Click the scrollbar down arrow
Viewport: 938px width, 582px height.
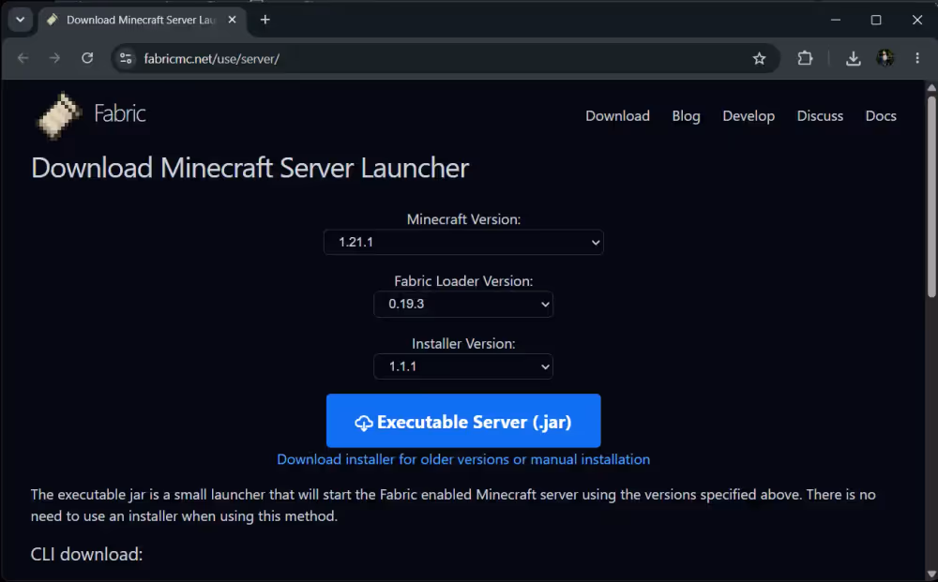pyautogui.click(x=931, y=575)
